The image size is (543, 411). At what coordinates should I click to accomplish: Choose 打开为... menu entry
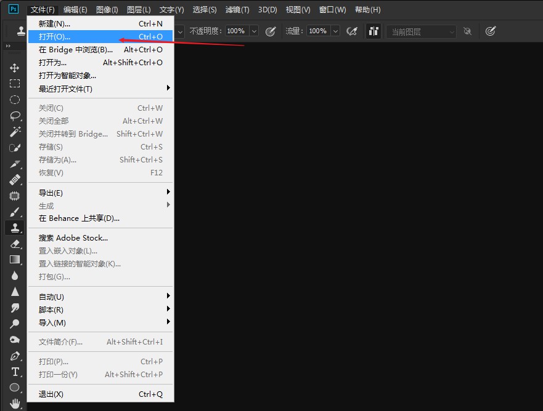[x=100, y=63]
